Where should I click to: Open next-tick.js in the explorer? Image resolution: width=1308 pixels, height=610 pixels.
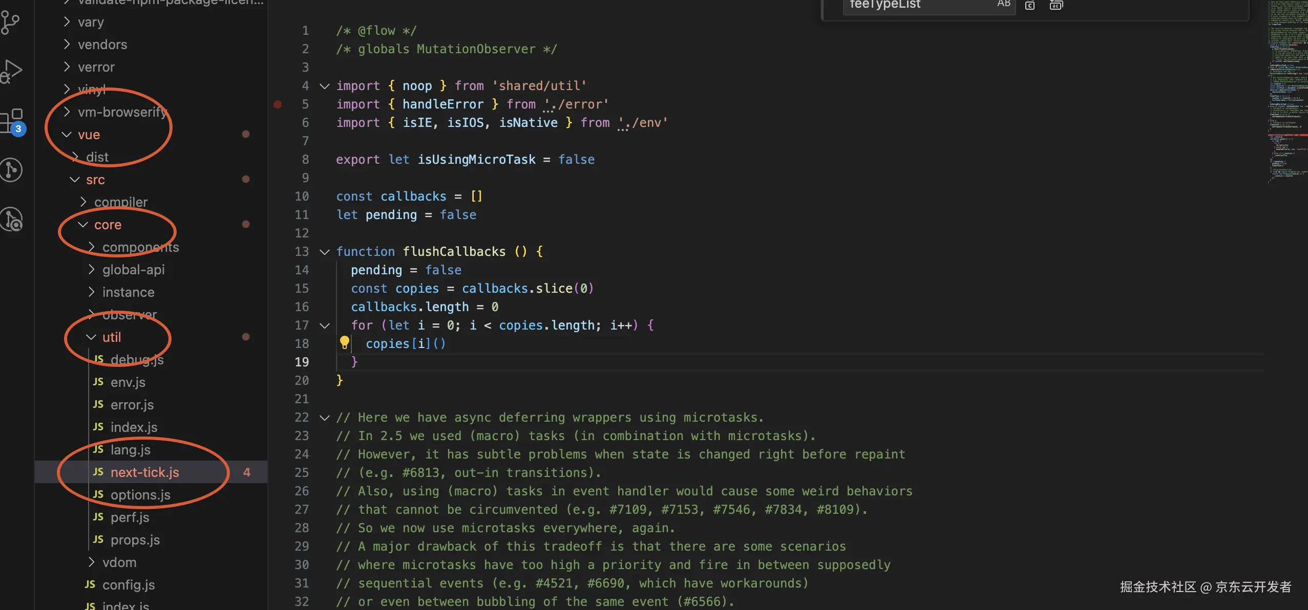pyautogui.click(x=144, y=472)
